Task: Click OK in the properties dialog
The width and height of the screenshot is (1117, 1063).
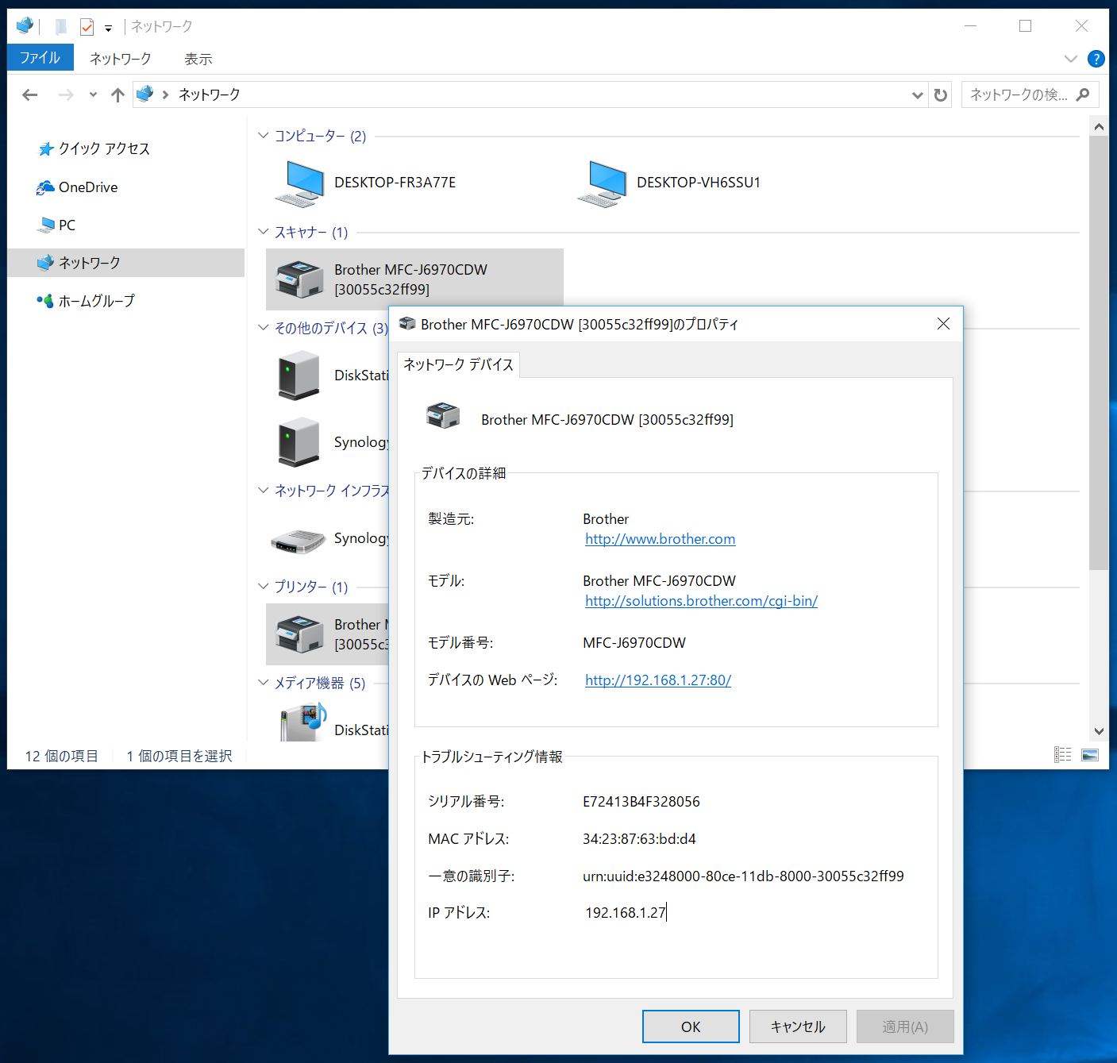Action: [x=691, y=1026]
